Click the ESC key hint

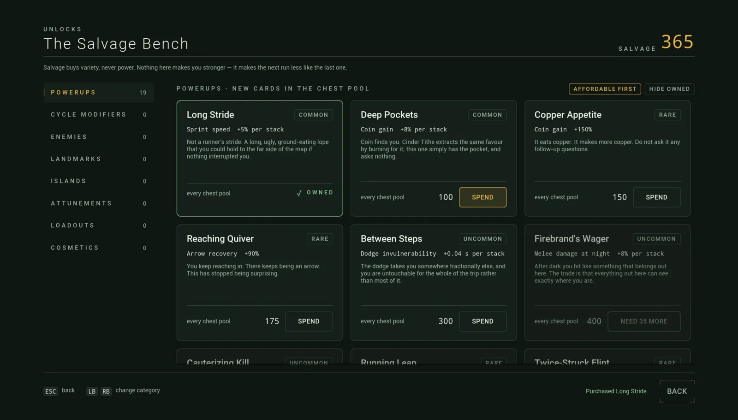pos(51,391)
